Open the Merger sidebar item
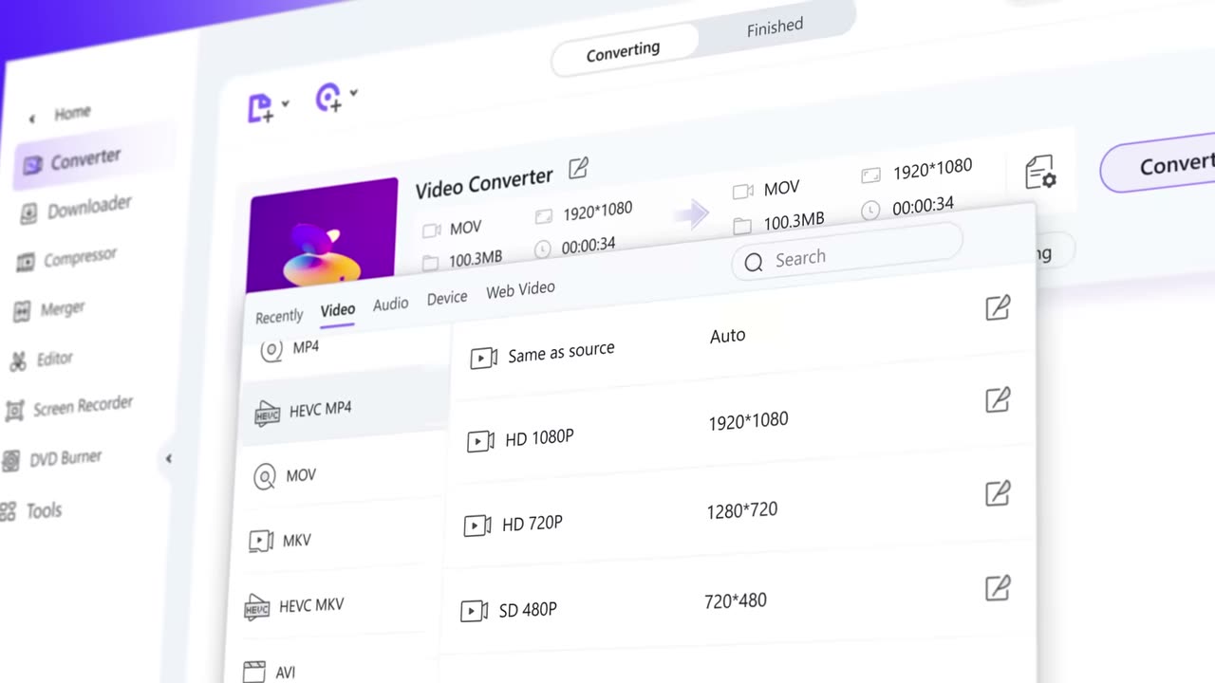Screen dimensions: 1215x683 point(50,310)
